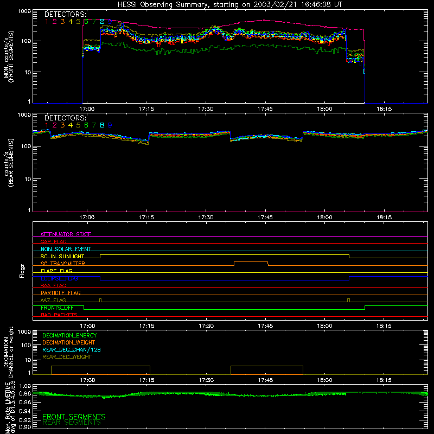This screenshot has width=434, height=434.
Task: Click detector number 1 in rear segments legend
Action: click(47, 125)
